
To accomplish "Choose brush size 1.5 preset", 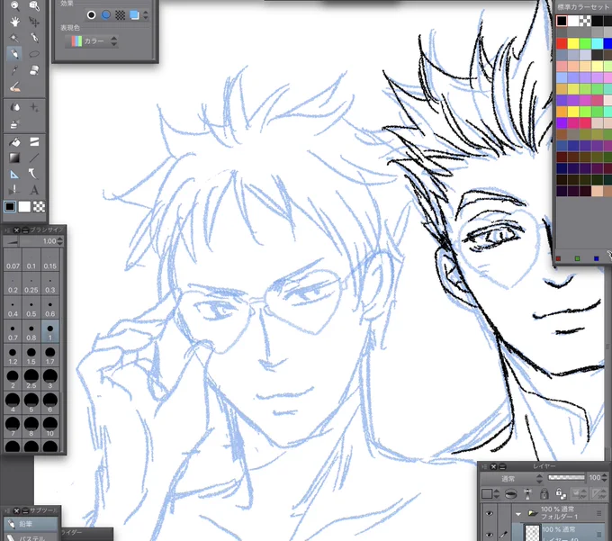I will (31, 356).
